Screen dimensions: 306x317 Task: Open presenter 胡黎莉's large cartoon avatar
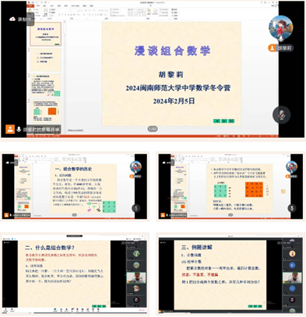tap(281, 27)
